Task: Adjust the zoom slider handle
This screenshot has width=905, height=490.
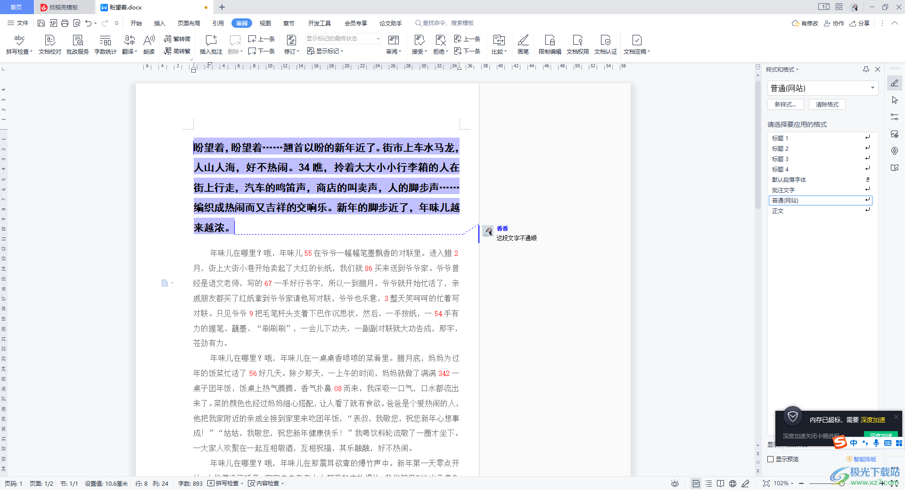Action: (x=841, y=483)
